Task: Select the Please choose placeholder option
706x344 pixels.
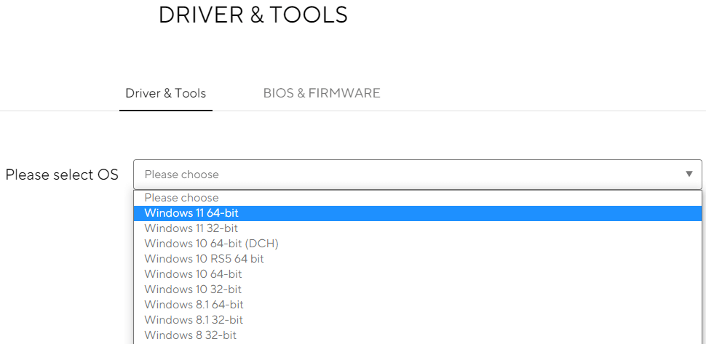Action: (x=181, y=198)
